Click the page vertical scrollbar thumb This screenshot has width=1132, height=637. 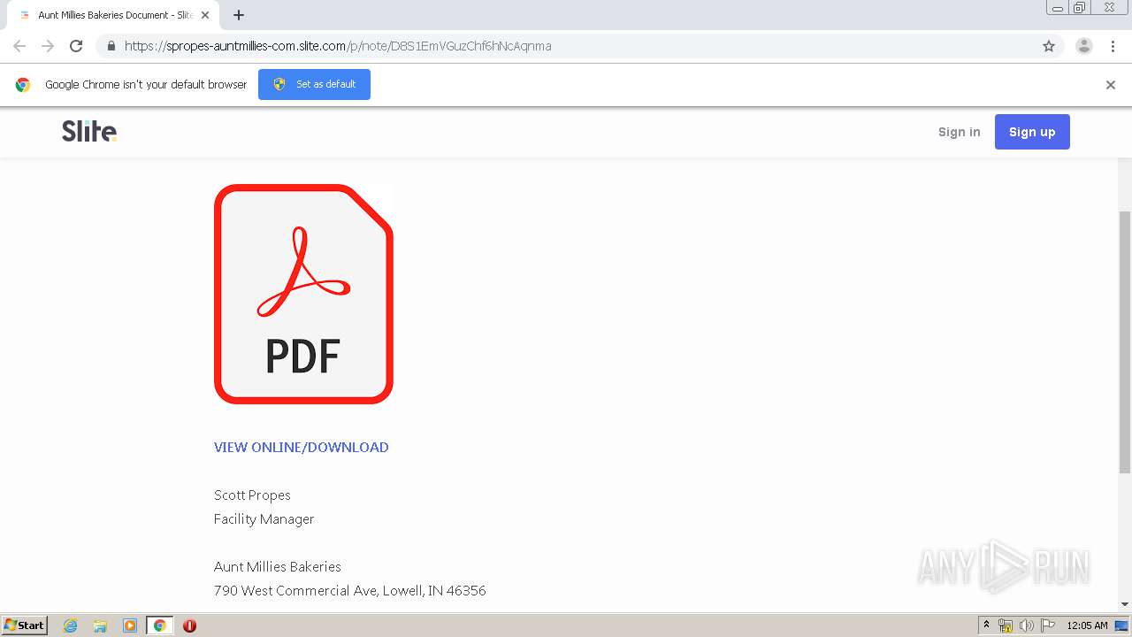(x=1125, y=342)
